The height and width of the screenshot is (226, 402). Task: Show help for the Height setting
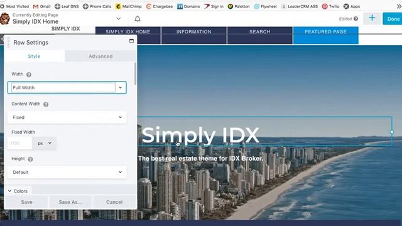tap(30, 159)
